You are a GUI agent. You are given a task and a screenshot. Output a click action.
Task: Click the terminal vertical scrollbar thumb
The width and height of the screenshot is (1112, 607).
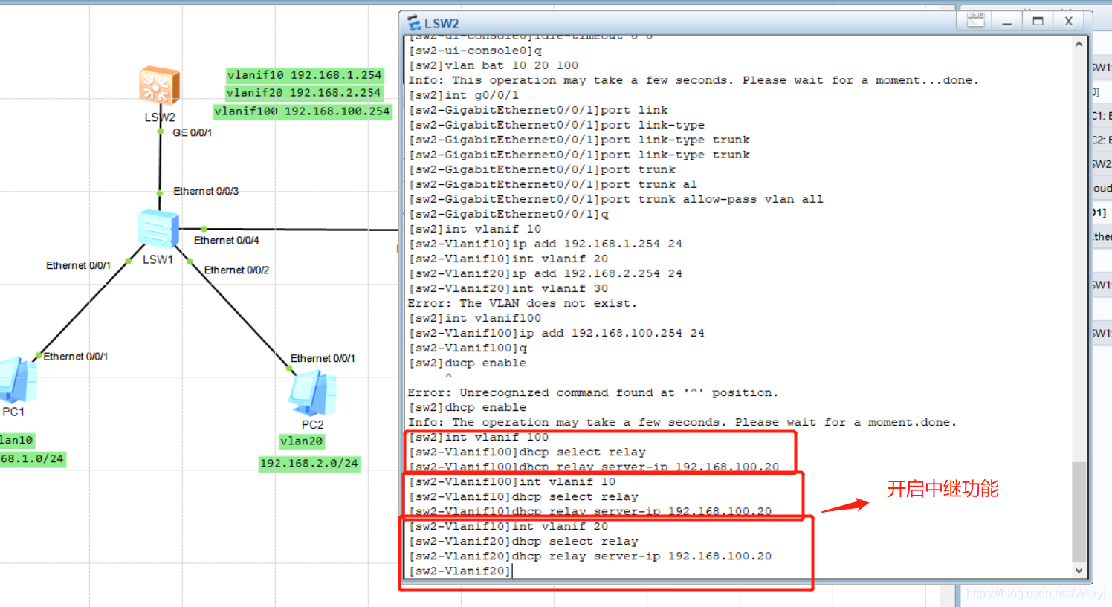click(x=1079, y=512)
